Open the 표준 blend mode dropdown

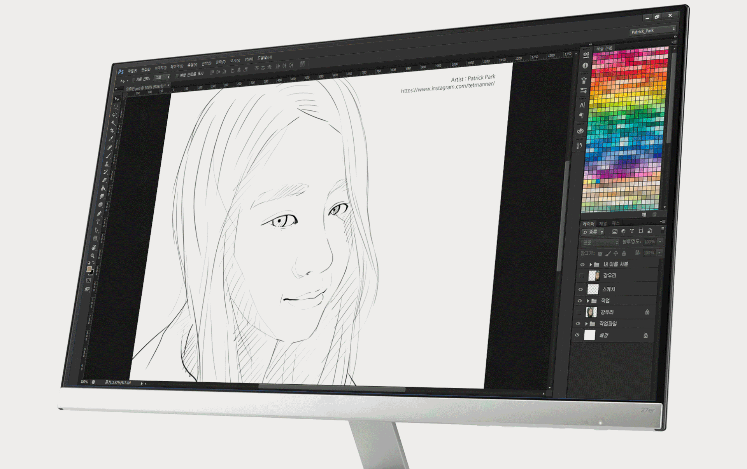600,242
